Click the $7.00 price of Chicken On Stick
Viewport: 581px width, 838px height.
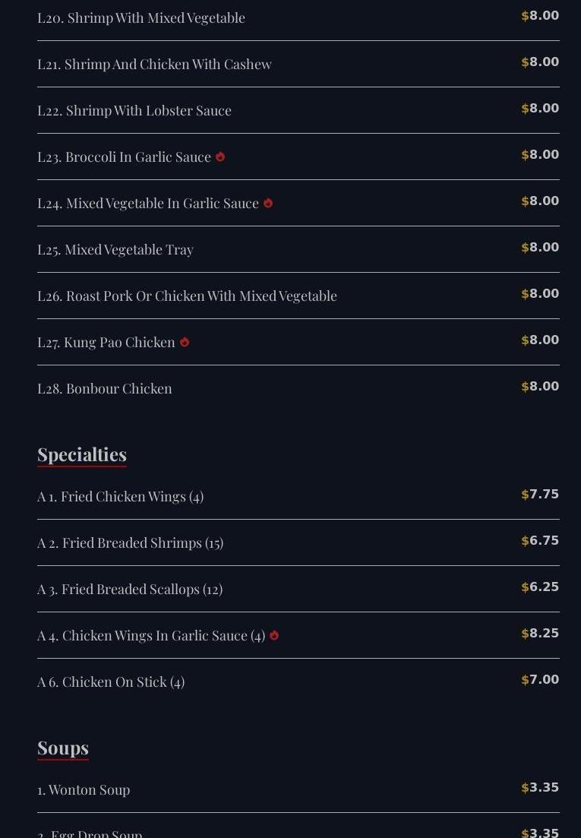(540, 680)
